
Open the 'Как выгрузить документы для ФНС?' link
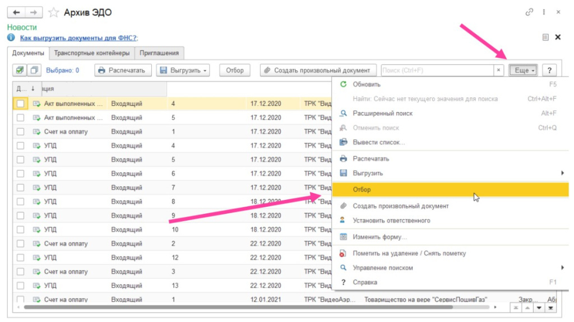coord(78,38)
